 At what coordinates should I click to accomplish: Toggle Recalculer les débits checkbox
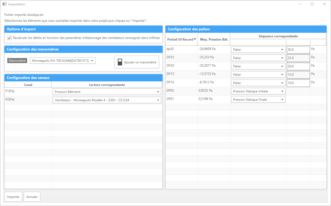click(9, 38)
